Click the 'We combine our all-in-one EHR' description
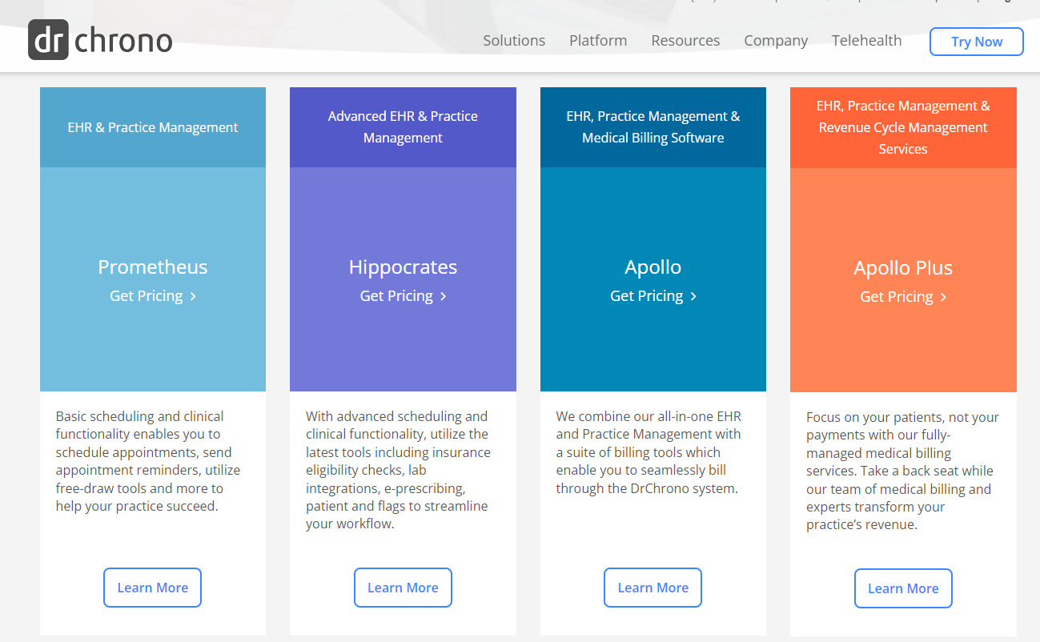The image size is (1040, 642). tap(648, 452)
